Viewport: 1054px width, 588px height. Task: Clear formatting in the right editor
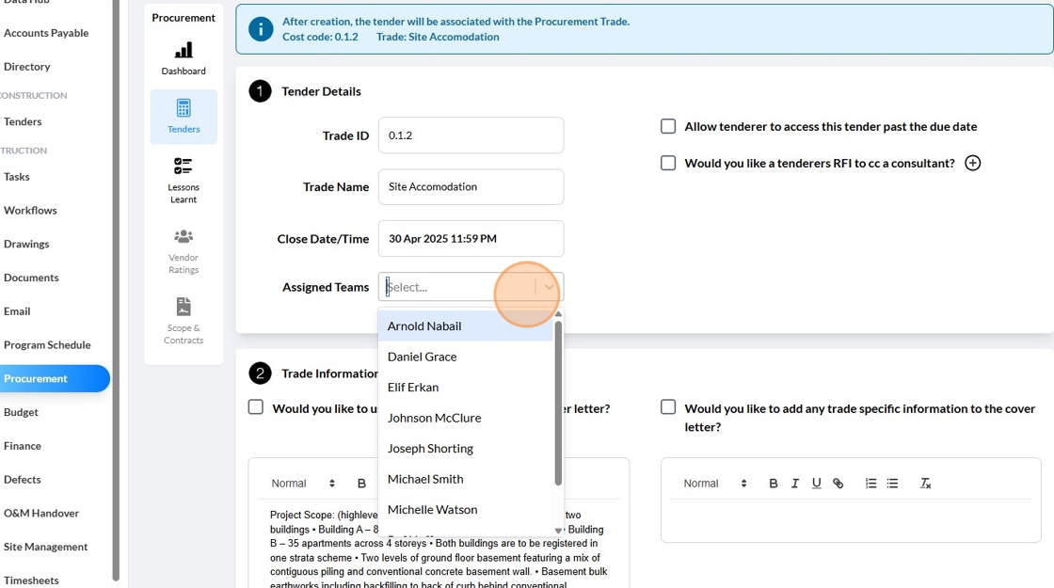click(x=925, y=484)
